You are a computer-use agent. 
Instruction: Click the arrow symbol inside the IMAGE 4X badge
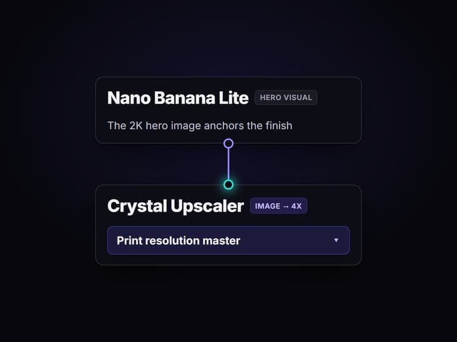(286, 206)
